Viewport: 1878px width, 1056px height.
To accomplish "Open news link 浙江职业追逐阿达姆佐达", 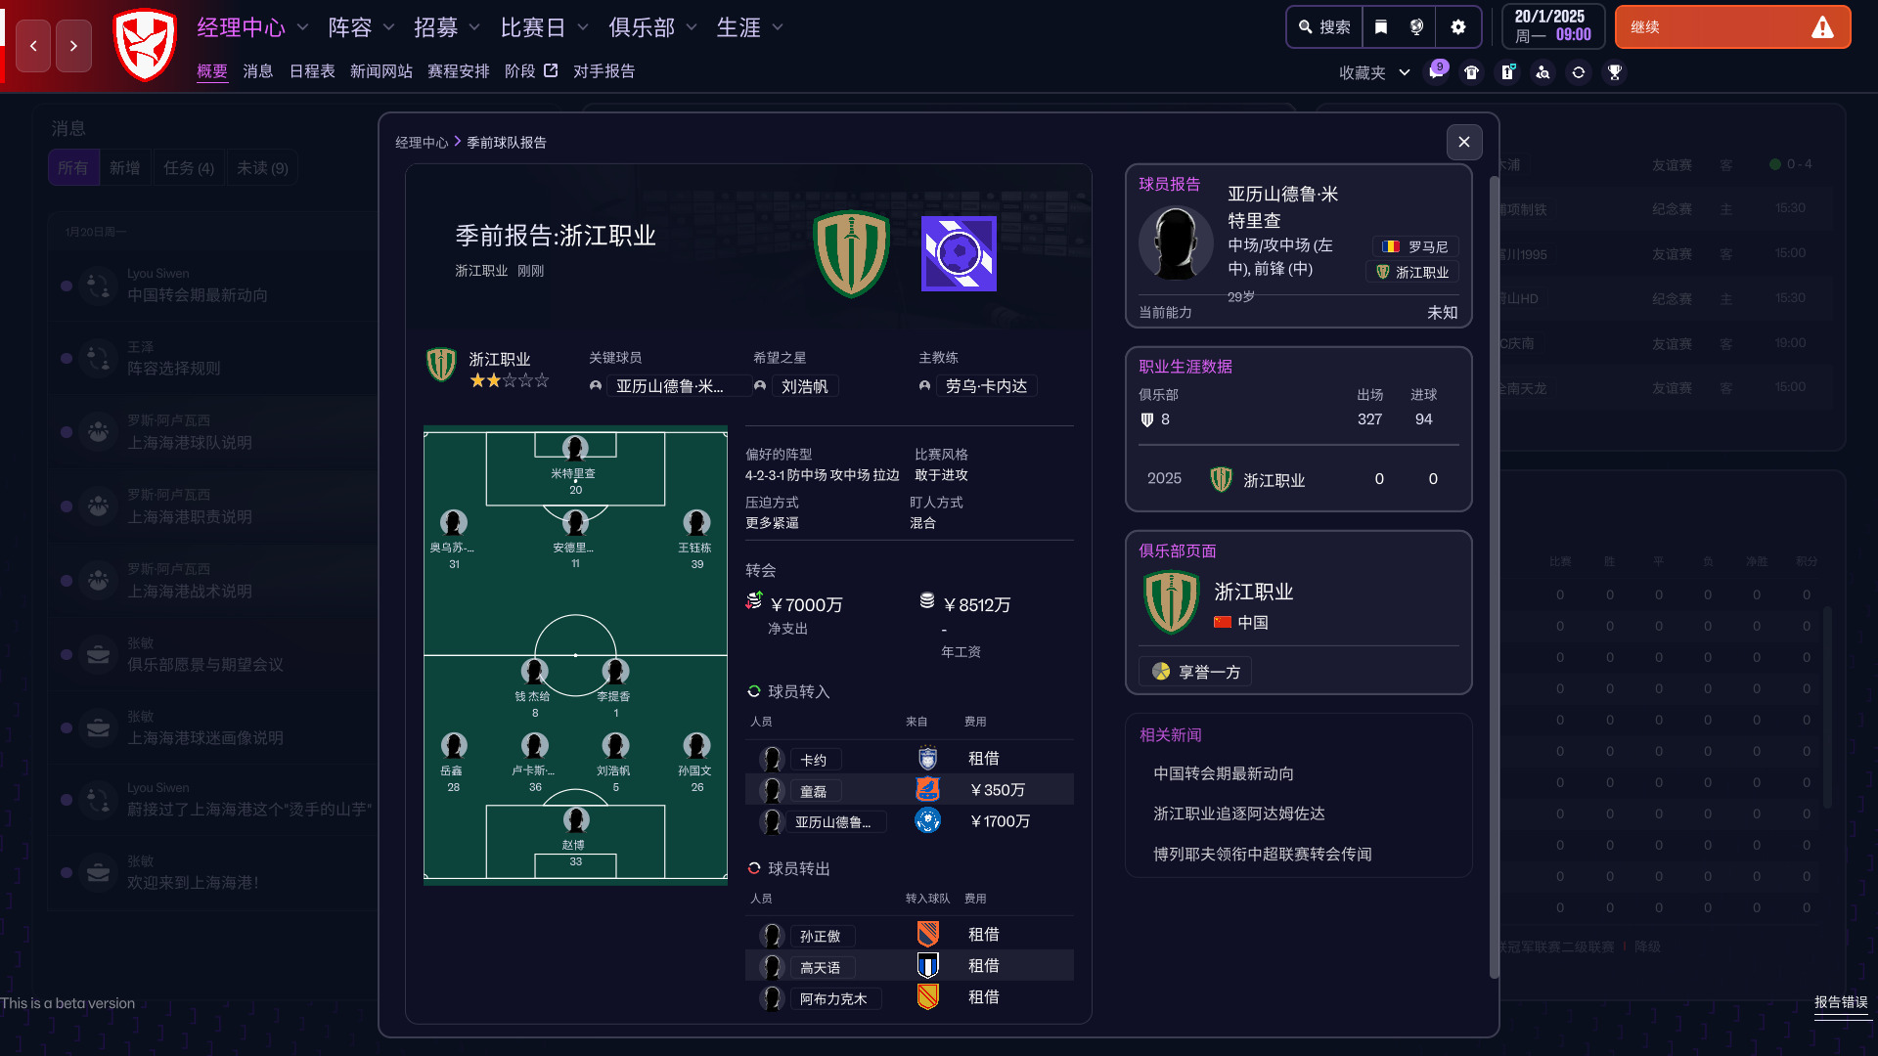I will pos(1238,814).
